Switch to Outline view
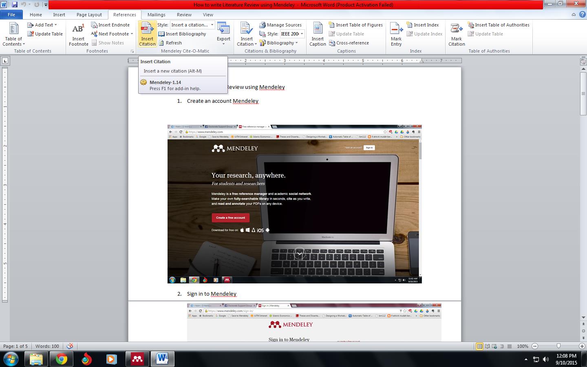The height and width of the screenshot is (367, 587). 502,346
